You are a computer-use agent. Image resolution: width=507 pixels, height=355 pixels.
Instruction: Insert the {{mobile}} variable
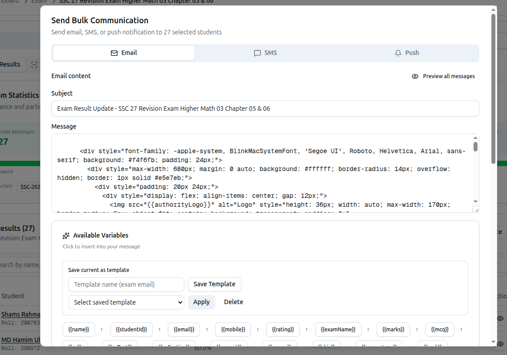point(233,330)
